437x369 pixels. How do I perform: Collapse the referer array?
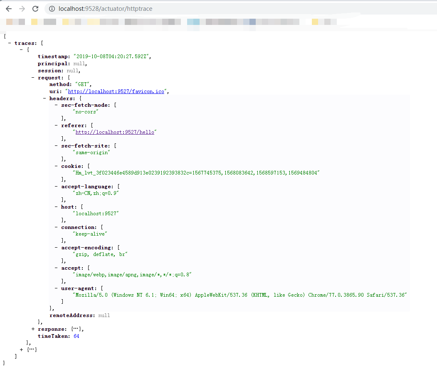pyautogui.click(x=56, y=125)
